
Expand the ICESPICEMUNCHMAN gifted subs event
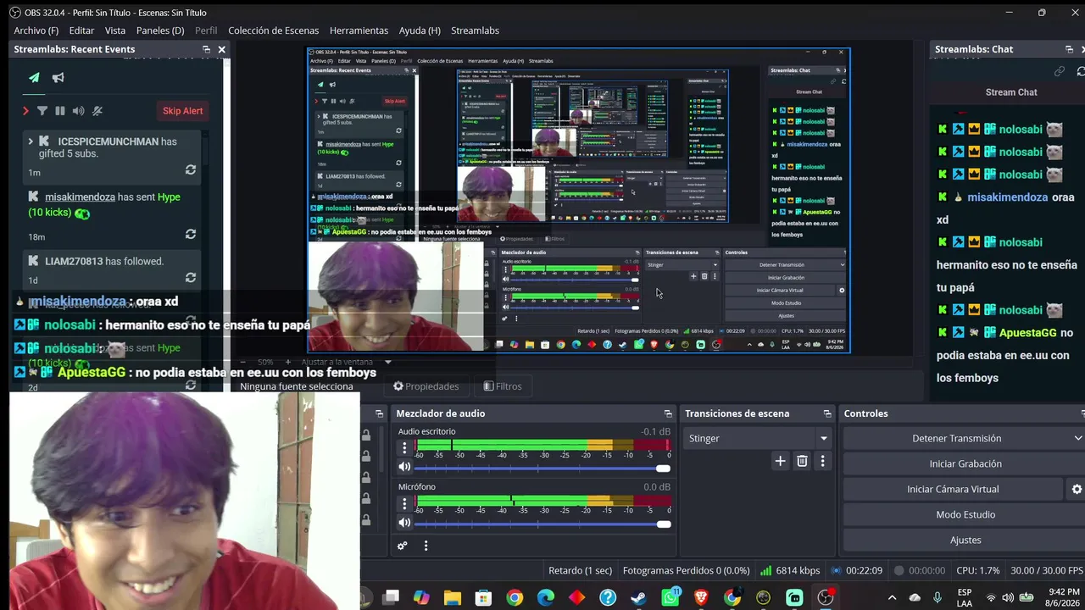[x=31, y=141]
